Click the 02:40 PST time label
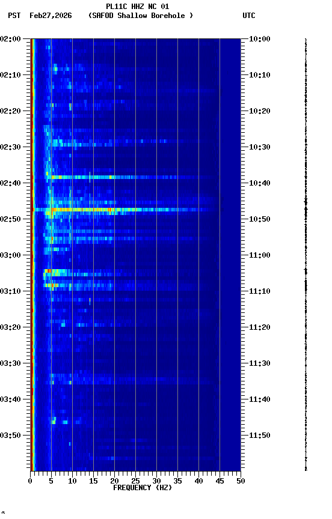 tap(10, 183)
